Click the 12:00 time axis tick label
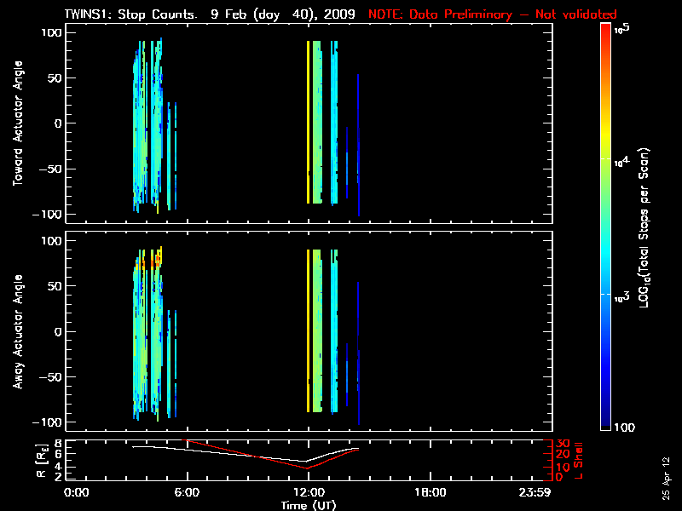The height and width of the screenshot is (511, 682). (x=308, y=492)
